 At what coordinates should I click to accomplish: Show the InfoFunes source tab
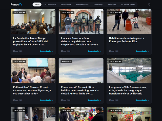[x=112, y=5]
